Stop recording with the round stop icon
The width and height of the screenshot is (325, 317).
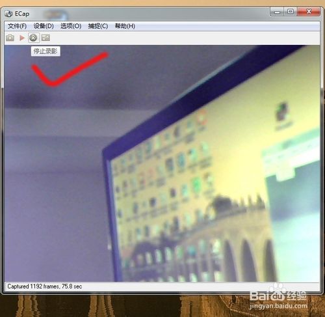(x=33, y=38)
